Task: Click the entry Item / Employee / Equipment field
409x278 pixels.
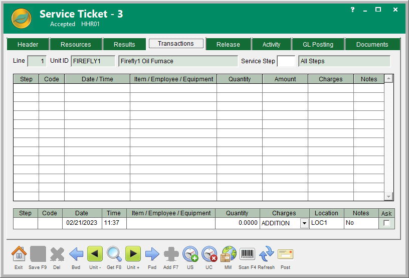Action: tap(171, 223)
